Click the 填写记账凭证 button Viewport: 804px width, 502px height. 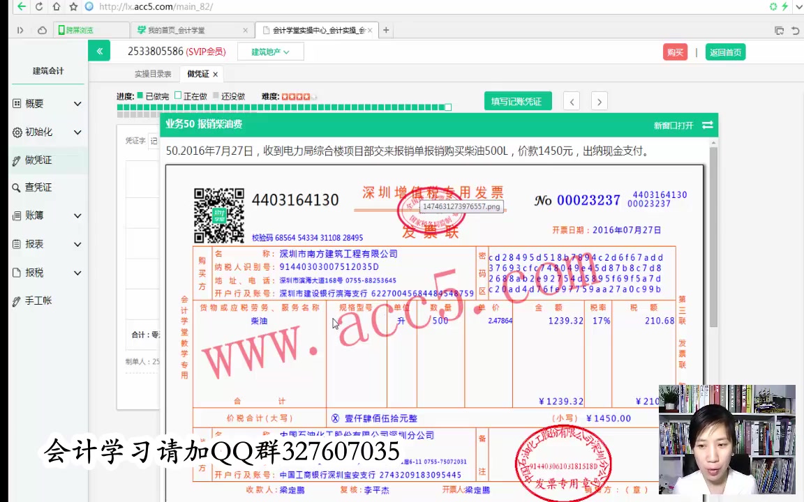point(518,101)
